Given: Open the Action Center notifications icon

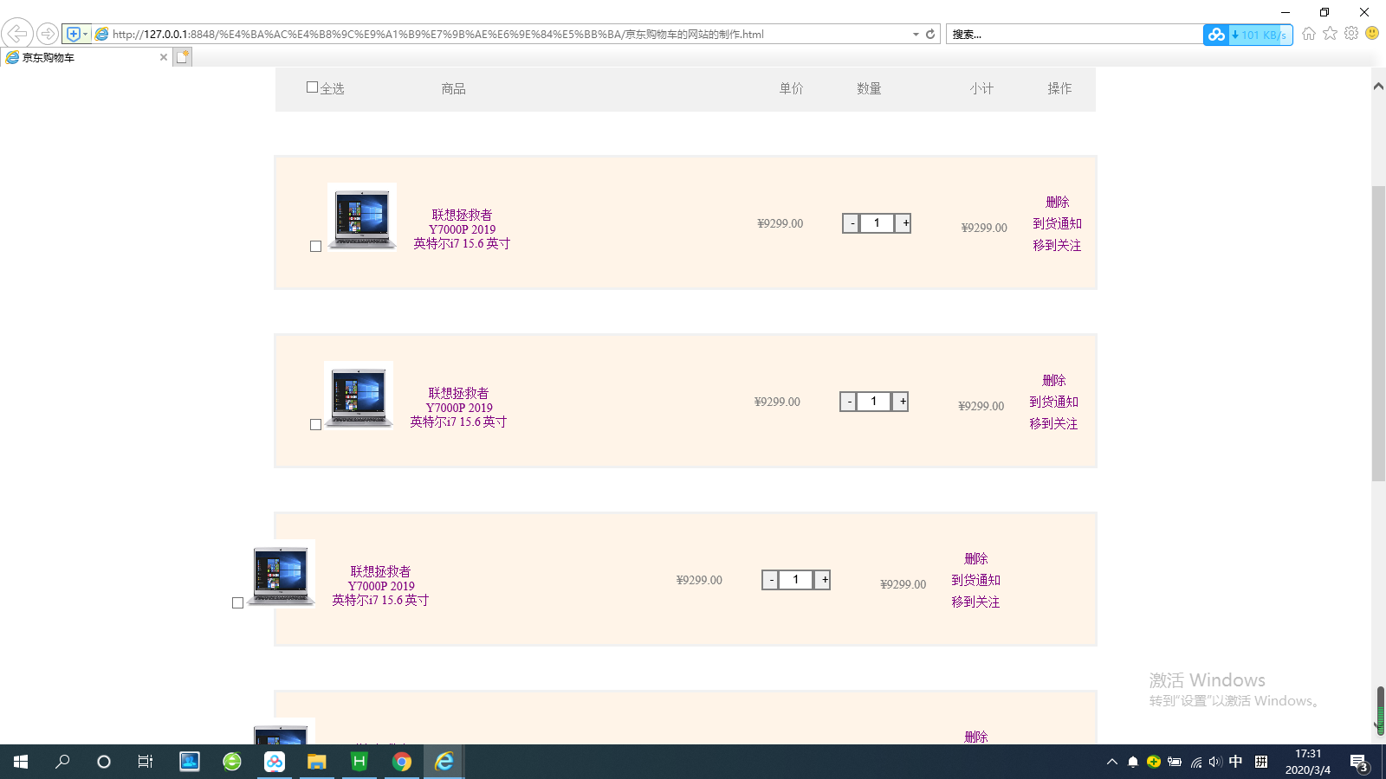Looking at the screenshot, I should coord(1359,763).
